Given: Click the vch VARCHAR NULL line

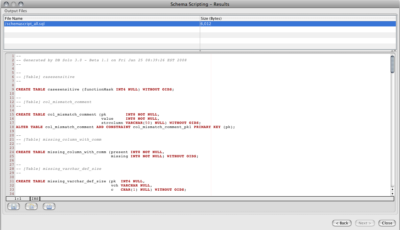Looking at the screenshot, I should point(131,185).
